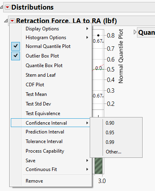Viewport: 155px width, 191px height.
Task: Open Confidence Interval submenu
Action: [50, 123]
